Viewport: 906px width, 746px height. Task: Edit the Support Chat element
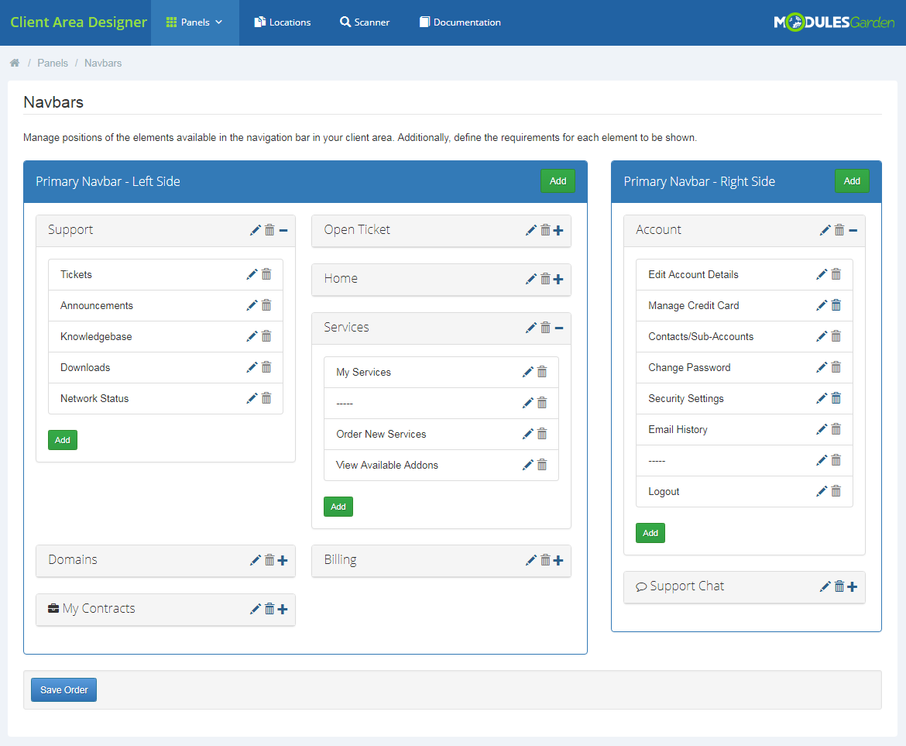(x=825, y=586)
